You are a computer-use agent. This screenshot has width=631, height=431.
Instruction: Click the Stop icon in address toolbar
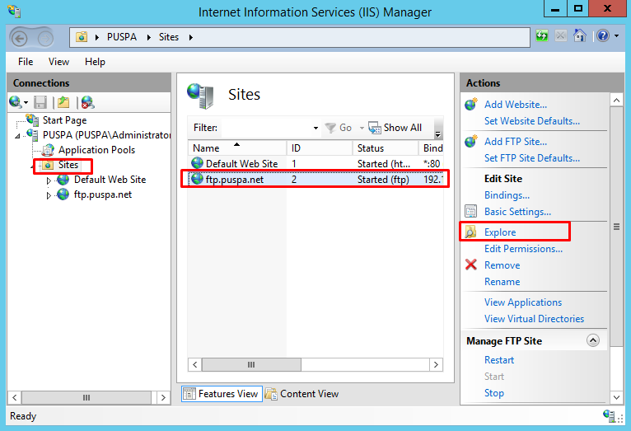[561, 35]
